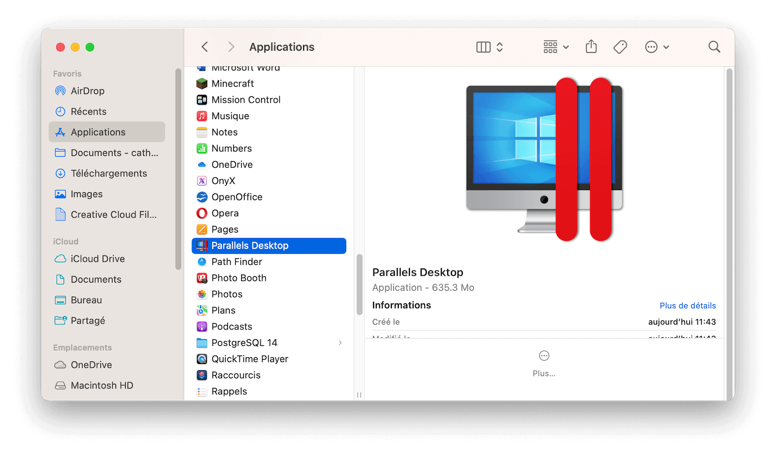Go back with the left chevron
This screenshot has height=455, width=776.
coord(205,47)
